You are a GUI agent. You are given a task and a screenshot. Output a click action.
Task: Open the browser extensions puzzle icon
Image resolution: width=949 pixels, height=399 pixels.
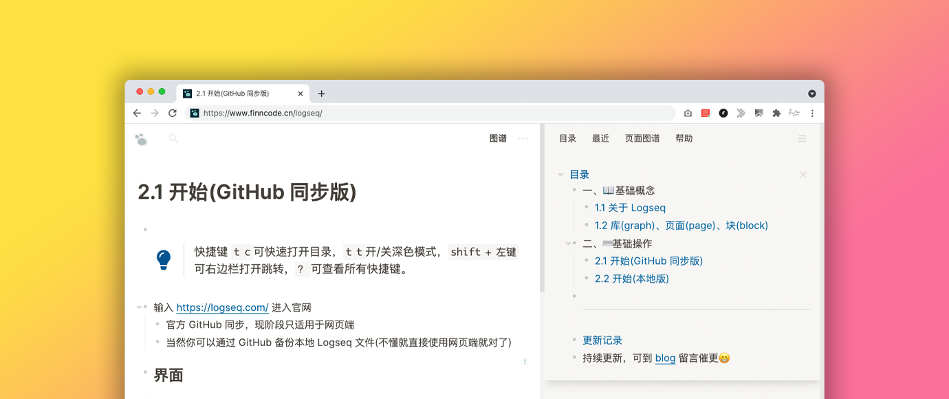[776, 113]
